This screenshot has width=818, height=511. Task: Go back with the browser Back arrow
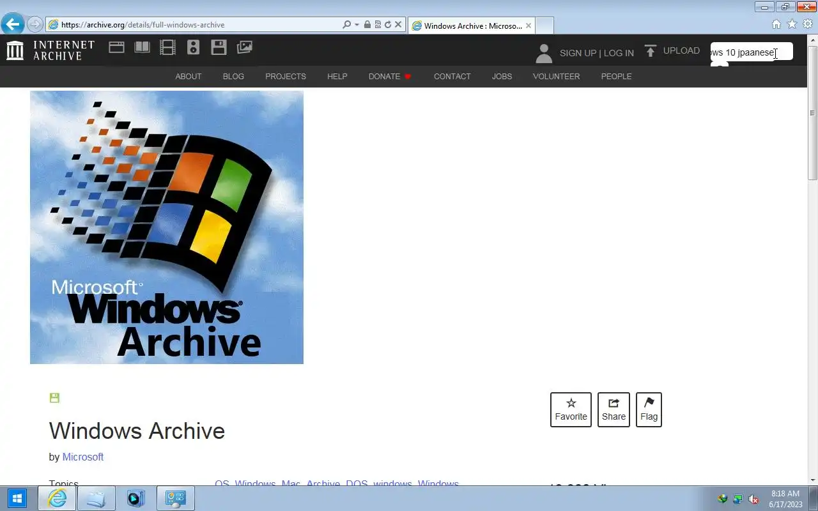tap(12, 24)
